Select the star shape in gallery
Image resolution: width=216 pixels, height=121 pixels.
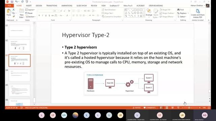[x=141, y=16]
